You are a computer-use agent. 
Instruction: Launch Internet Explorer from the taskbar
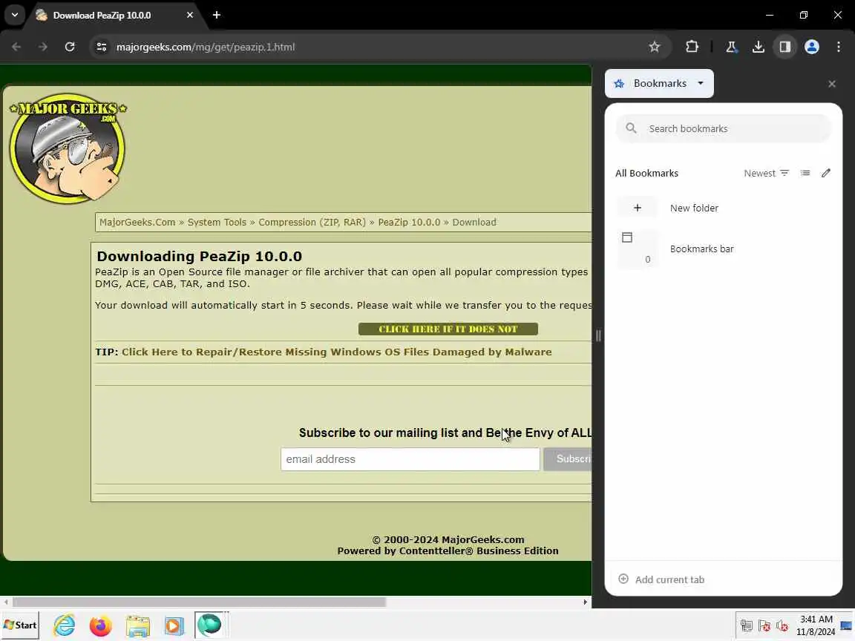point(65,625)
